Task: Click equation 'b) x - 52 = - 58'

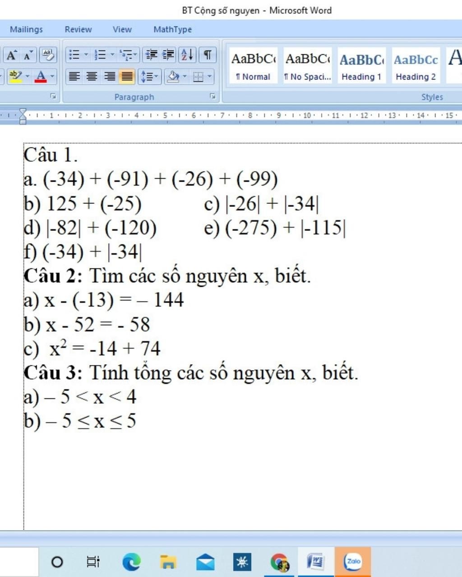Action: pyautogui.click(x=87, y=325)
